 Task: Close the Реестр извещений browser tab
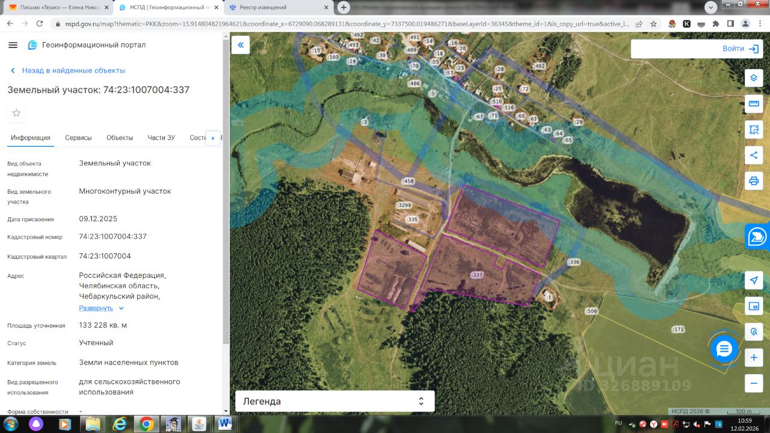pyautogui.click(x=325, y=7)
